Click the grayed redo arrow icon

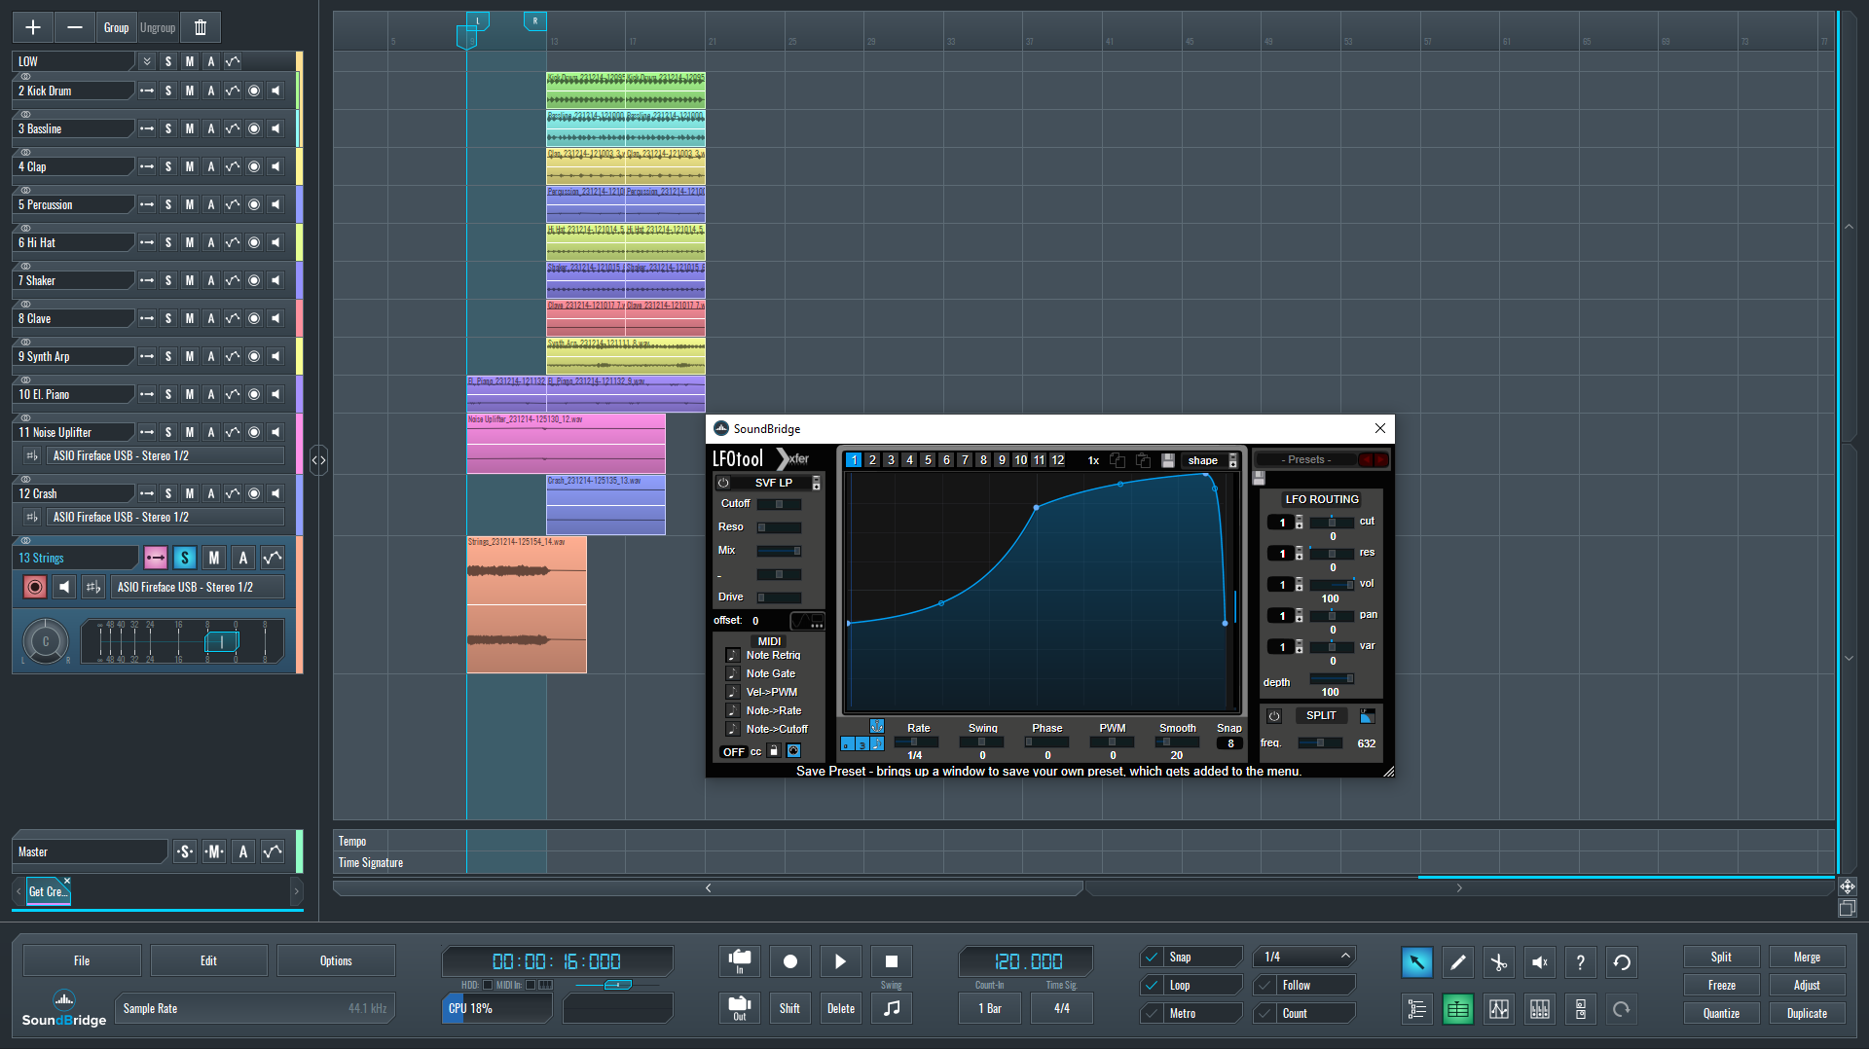(x=1622, y=1009)
